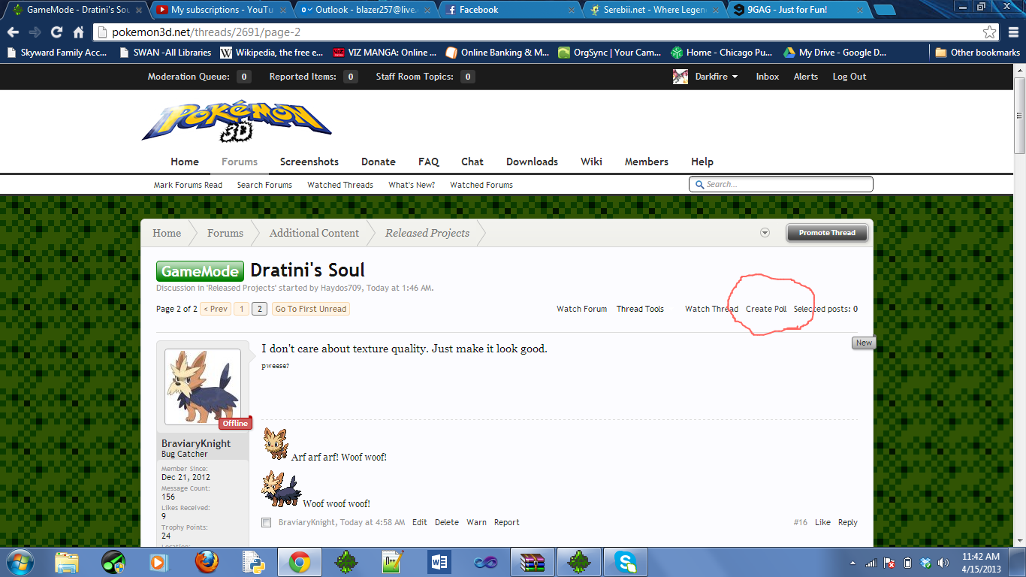Expand the breadcrumb quick navigation arrow
The image size is (1026, 577).
765,233
